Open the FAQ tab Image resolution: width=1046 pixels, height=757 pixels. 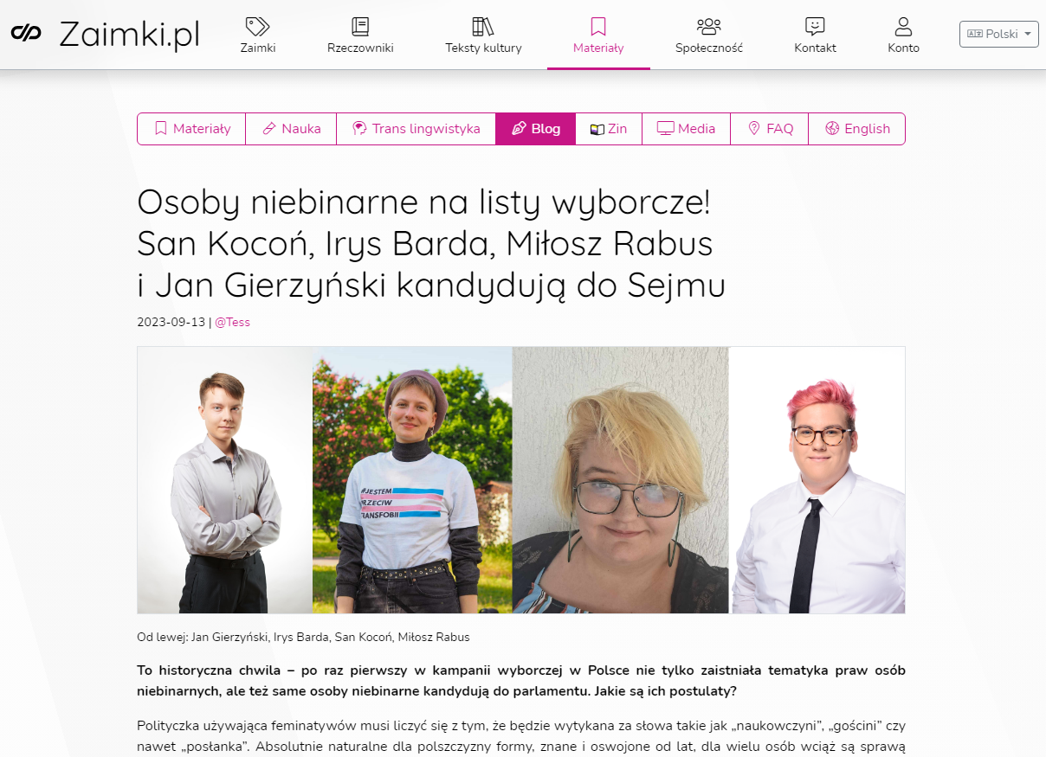(x=770, y=129)
